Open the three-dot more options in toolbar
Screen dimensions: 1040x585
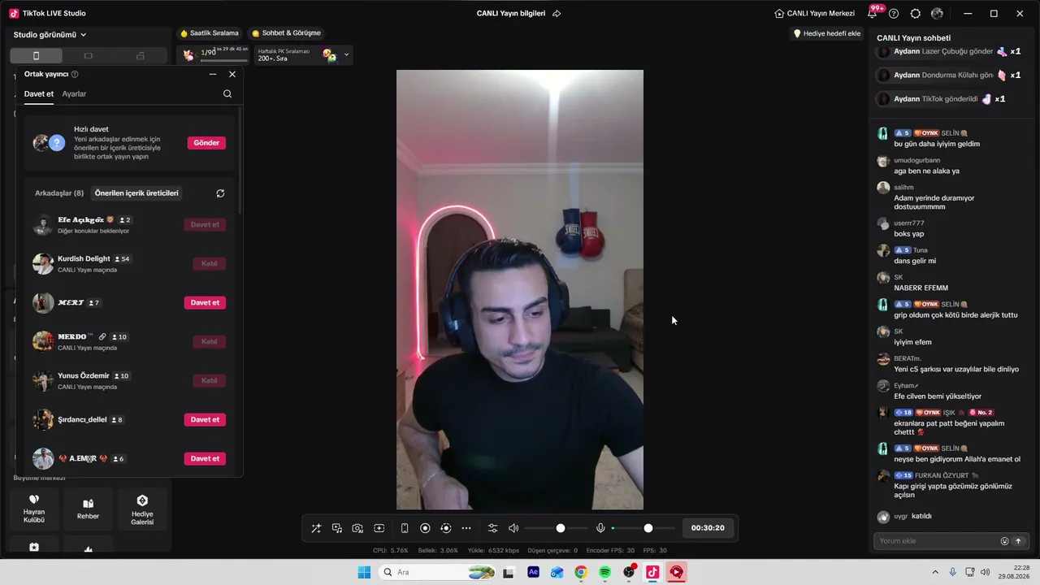pos(466,528)
